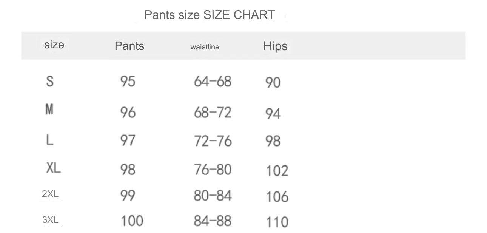The height and width of the screenshot is (233, 487).
Task: Click the waistline range 64-68
Action: click(x=213, y=81)
